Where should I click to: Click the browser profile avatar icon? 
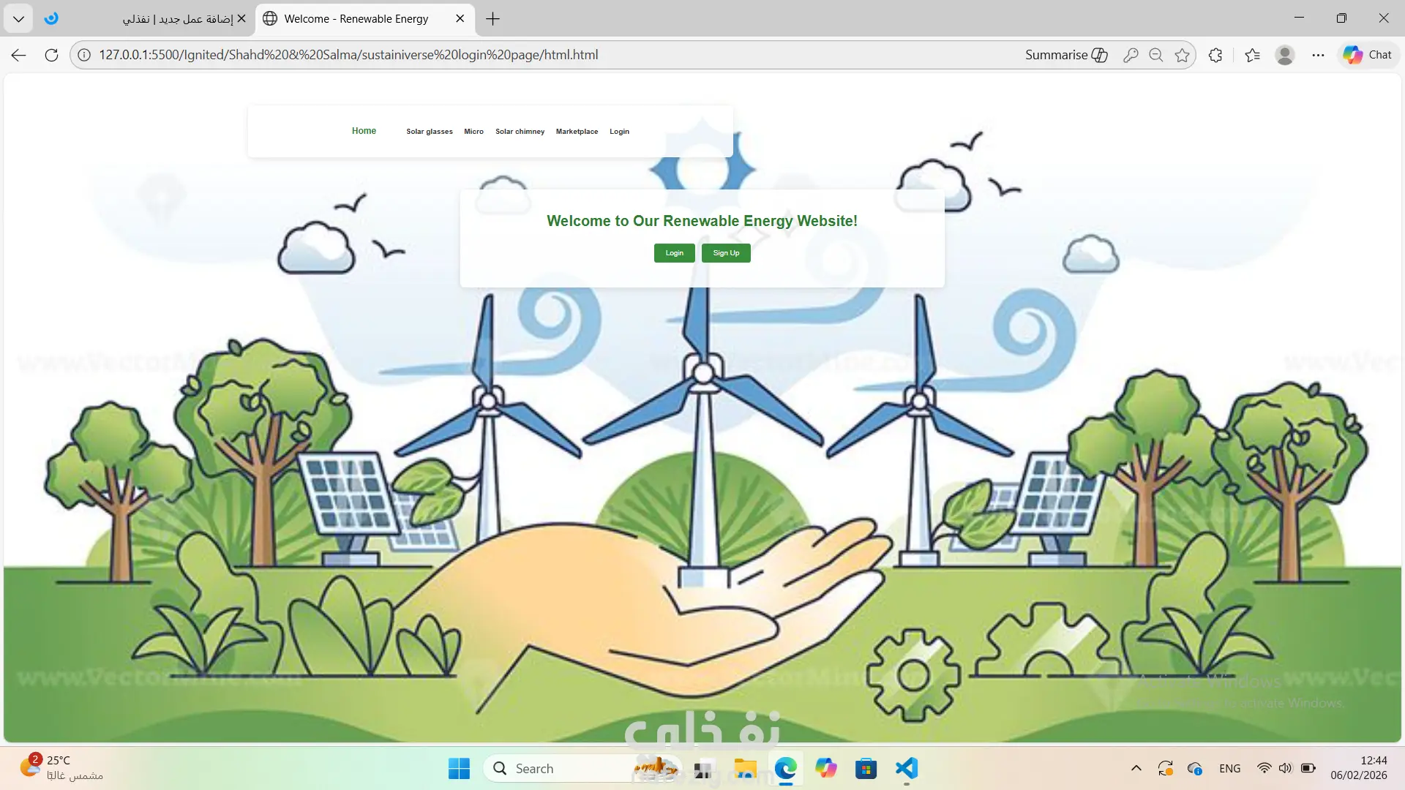1284,55
